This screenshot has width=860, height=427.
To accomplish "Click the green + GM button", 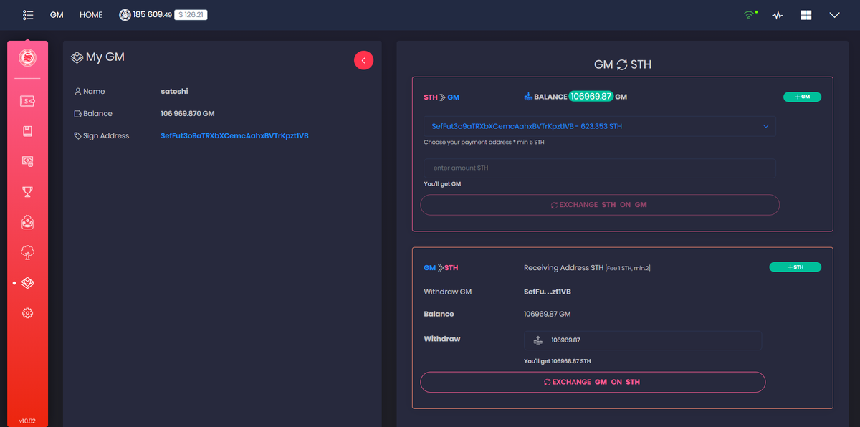I will pos(802,97).
